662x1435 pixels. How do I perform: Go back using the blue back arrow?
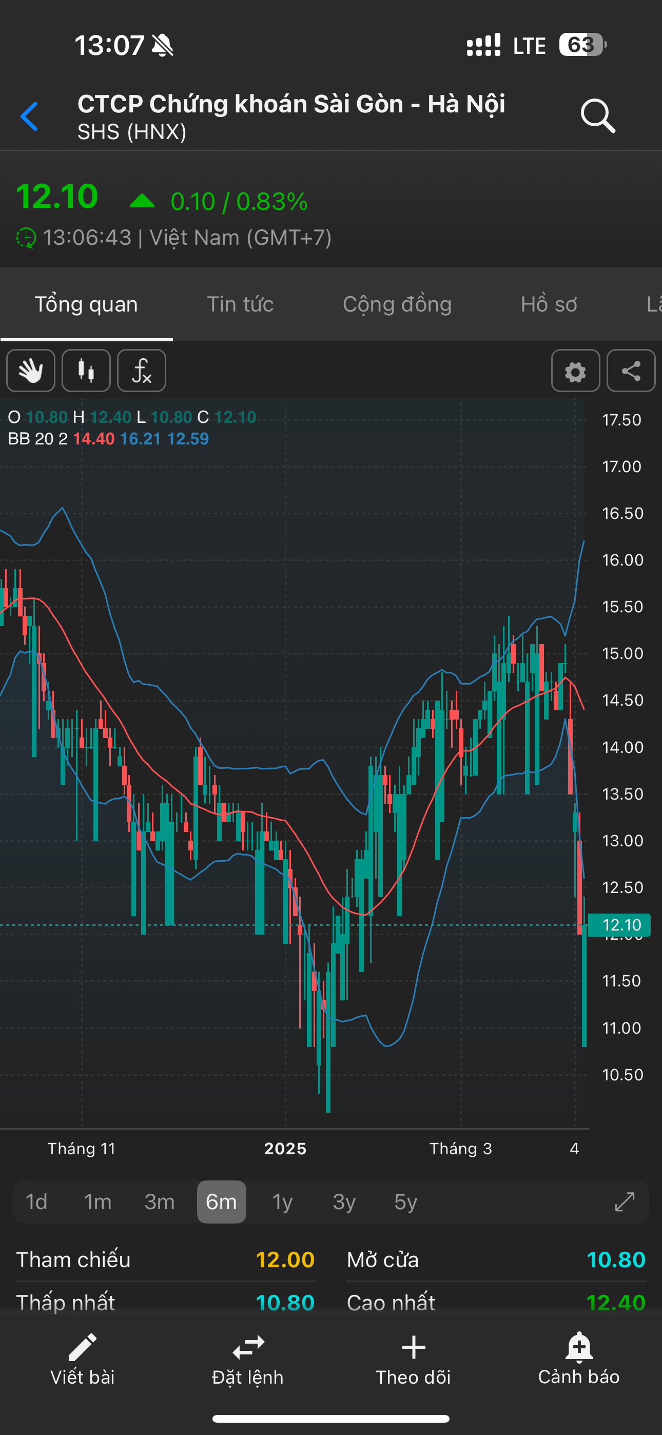tap(30, 117)
